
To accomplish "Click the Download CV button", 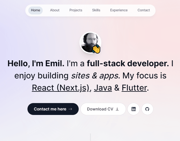I will [x=103, y=109].
